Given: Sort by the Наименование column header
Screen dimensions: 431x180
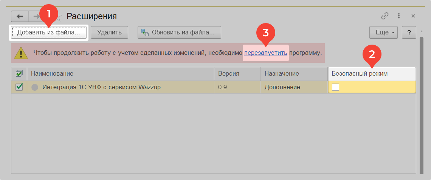Looking at the screenshot, I should click(121, 73).
